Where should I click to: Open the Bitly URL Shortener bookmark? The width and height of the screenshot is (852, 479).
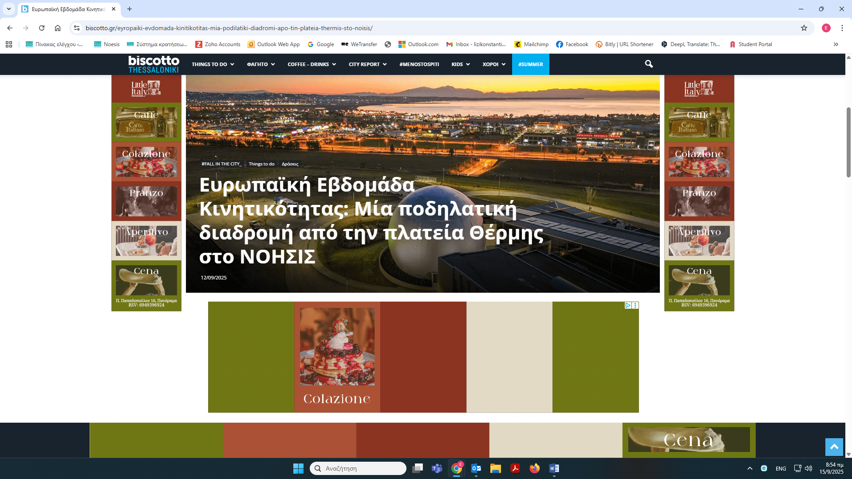(x=624, y=44)
